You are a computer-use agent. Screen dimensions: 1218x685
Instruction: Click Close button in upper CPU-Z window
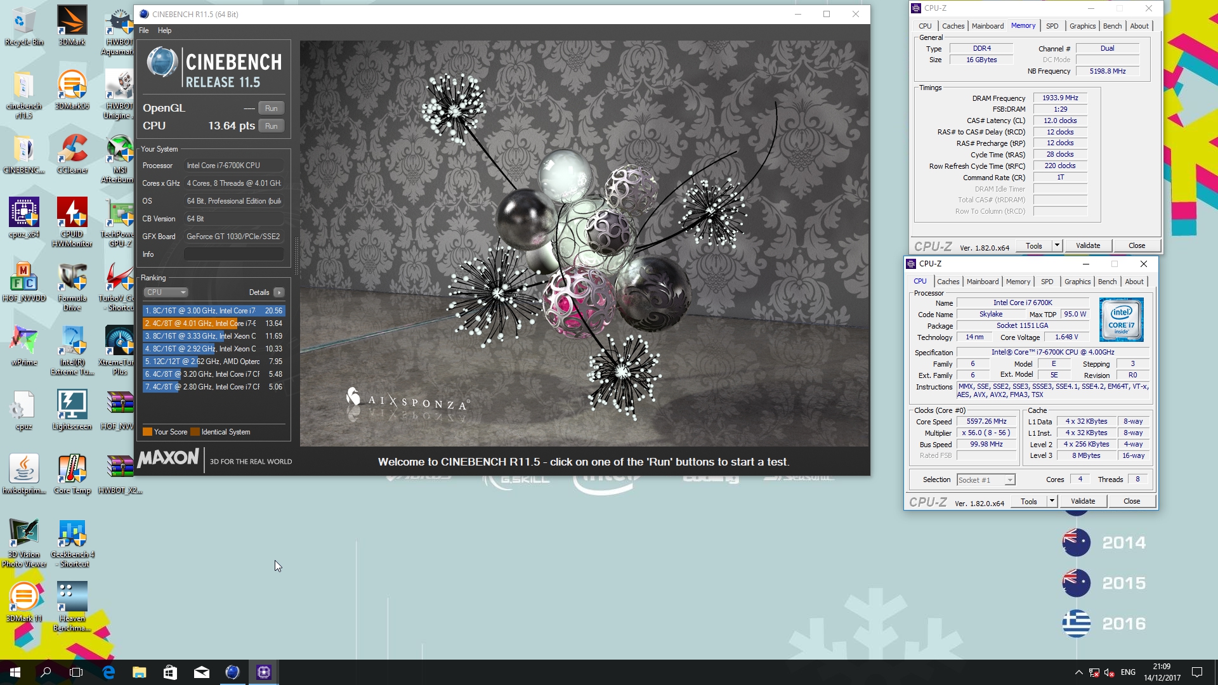point(1137,246)
